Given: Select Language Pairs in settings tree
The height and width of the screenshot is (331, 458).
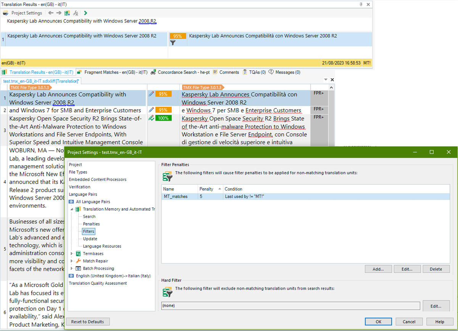Looking at the screenshot, I should [x=83, y=194].
